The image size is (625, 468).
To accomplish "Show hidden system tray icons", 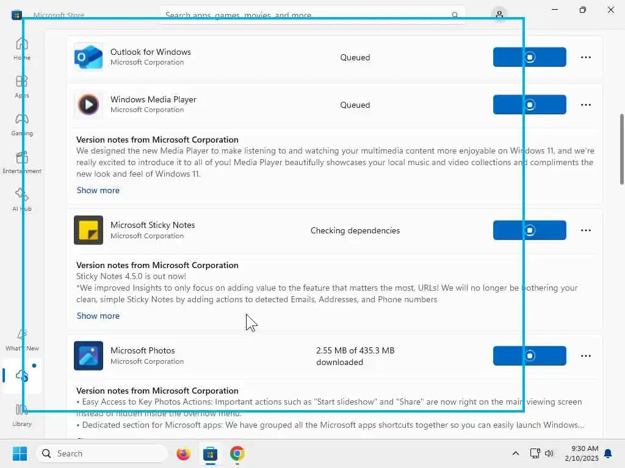I will click(x=515, y=453).
